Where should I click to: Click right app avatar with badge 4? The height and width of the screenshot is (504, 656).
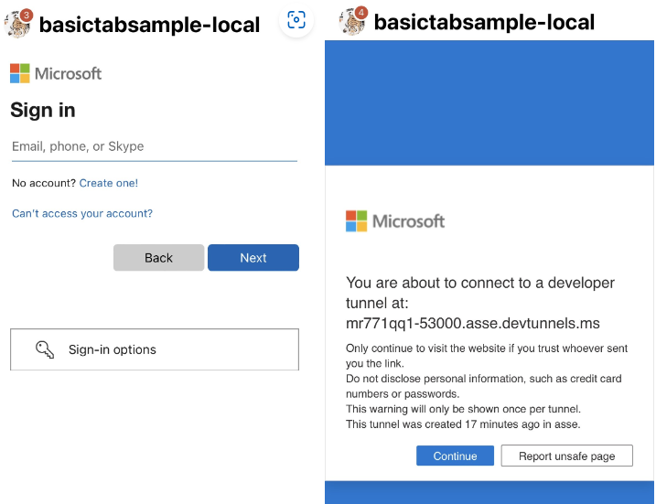(x=353, y=21)
